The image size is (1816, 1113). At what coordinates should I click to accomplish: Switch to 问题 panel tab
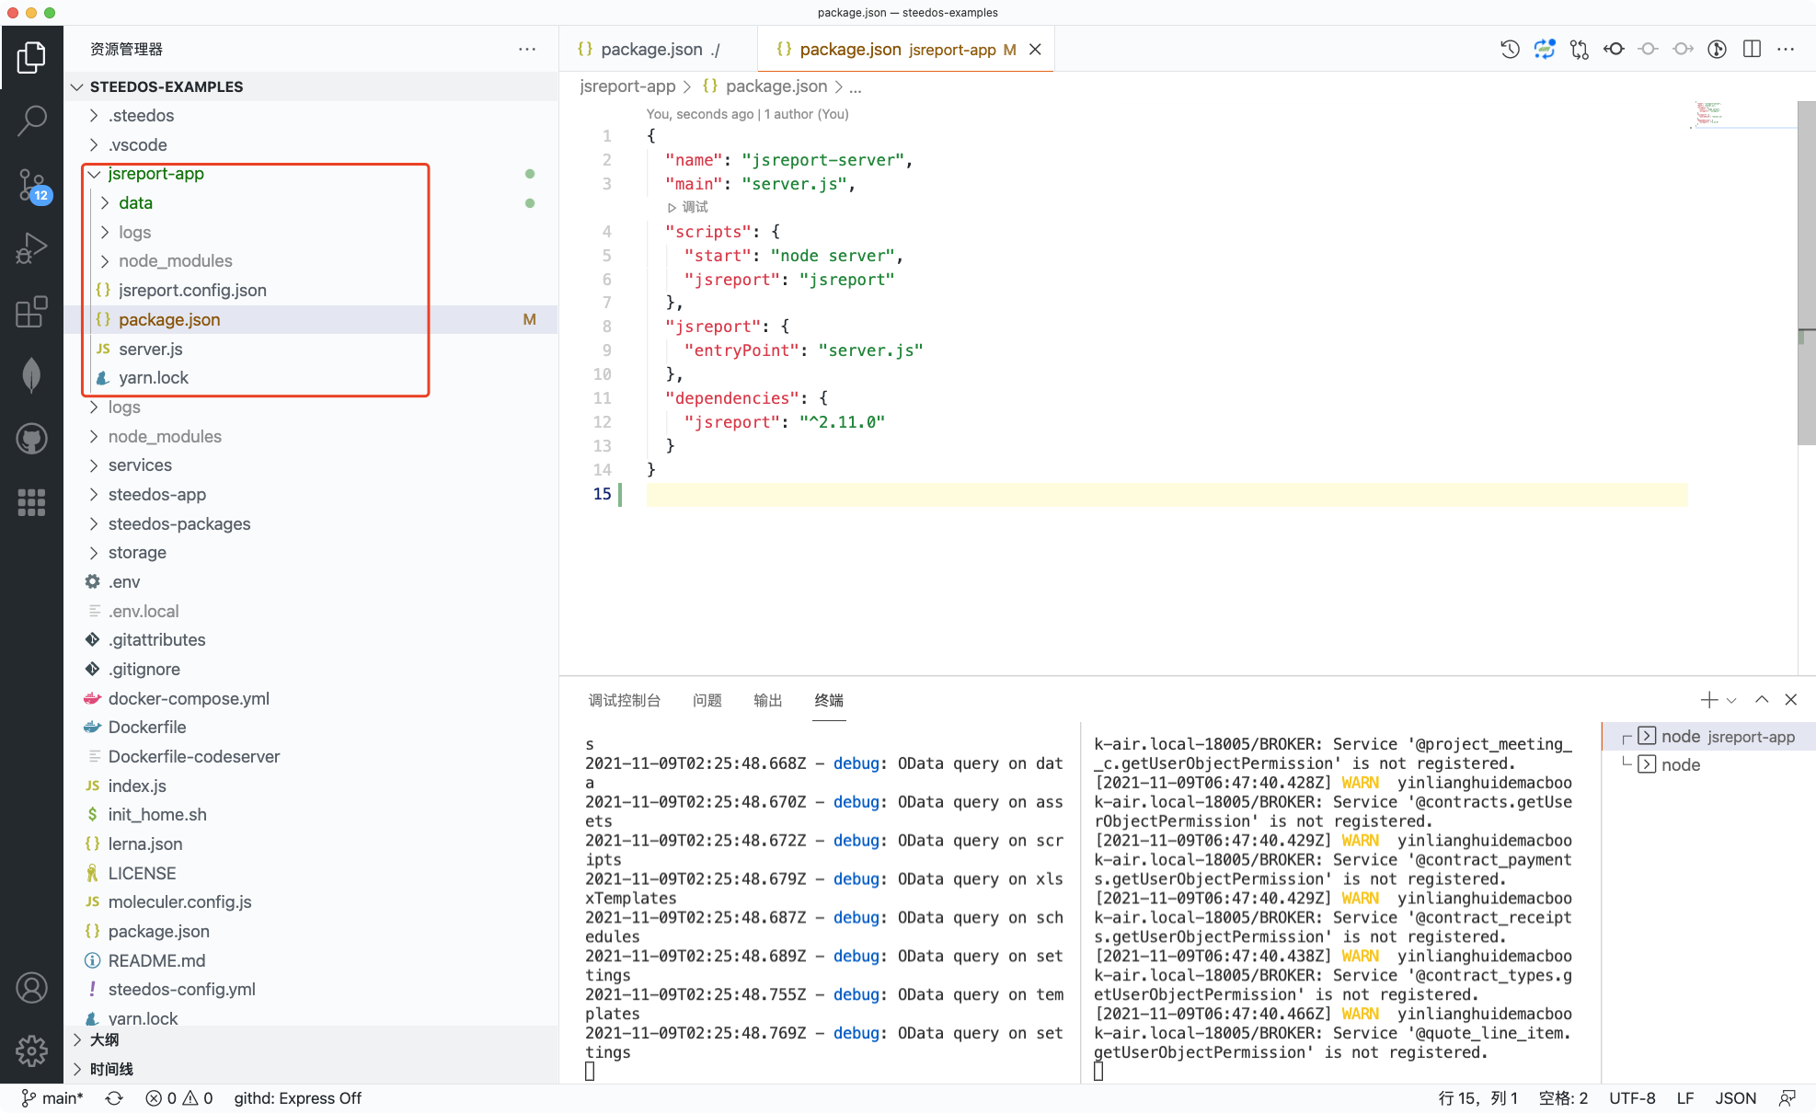tap(707, 701)
